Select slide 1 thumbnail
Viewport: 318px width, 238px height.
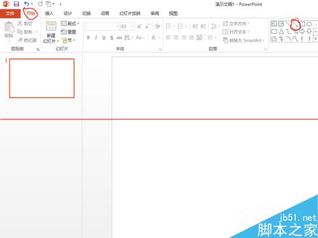(42, 78)
